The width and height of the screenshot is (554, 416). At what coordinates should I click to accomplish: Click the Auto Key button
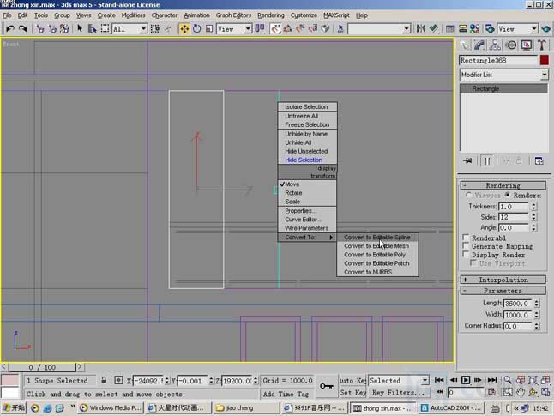[352, 380]
